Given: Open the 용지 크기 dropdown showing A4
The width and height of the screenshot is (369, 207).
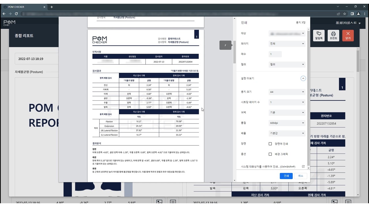Looking at the screenshot, I should [x=287, y=92].
